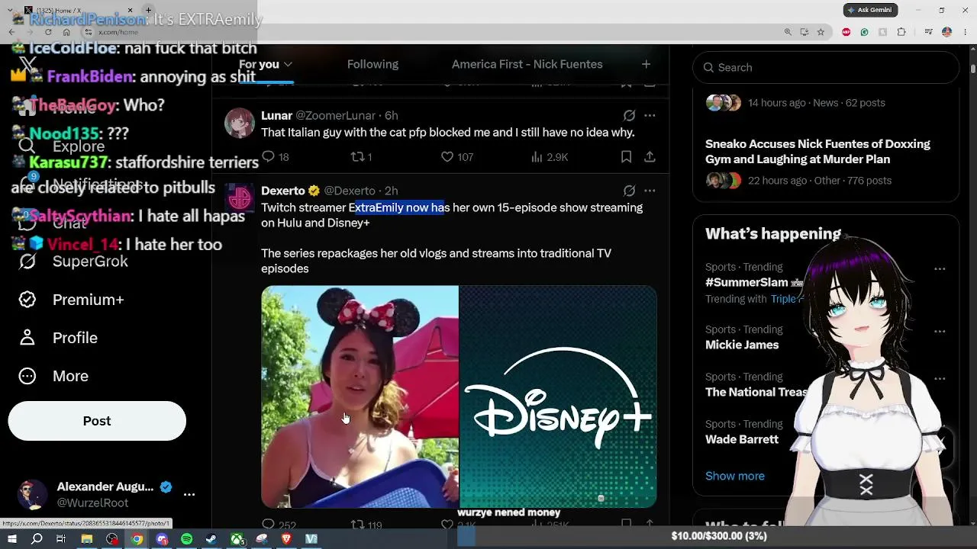The image size is (977, 549).
Task: Share Lunar's post
Action: point(650,157)
